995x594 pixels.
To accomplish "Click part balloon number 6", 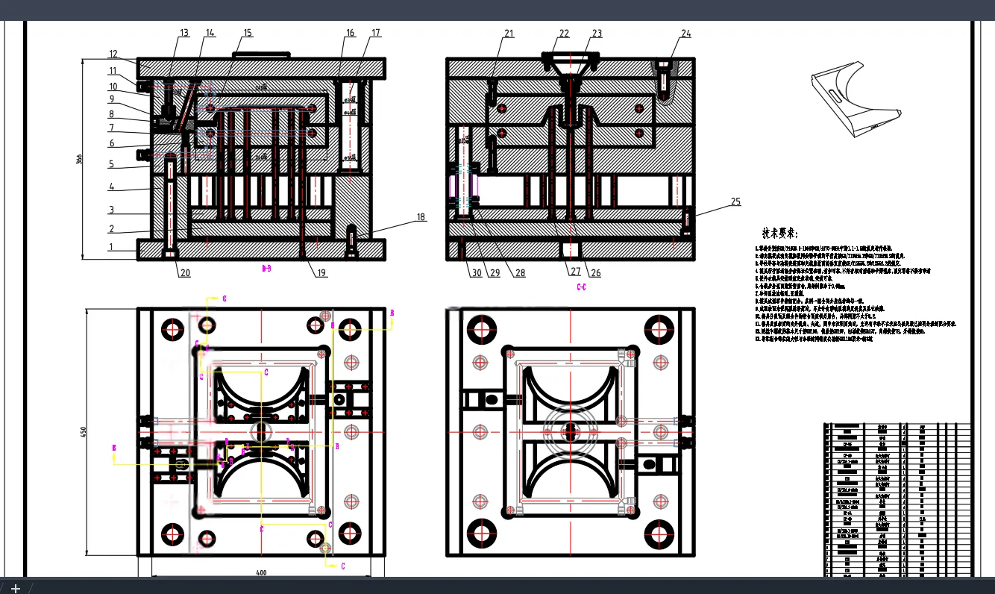I will [x=111, y=143].
